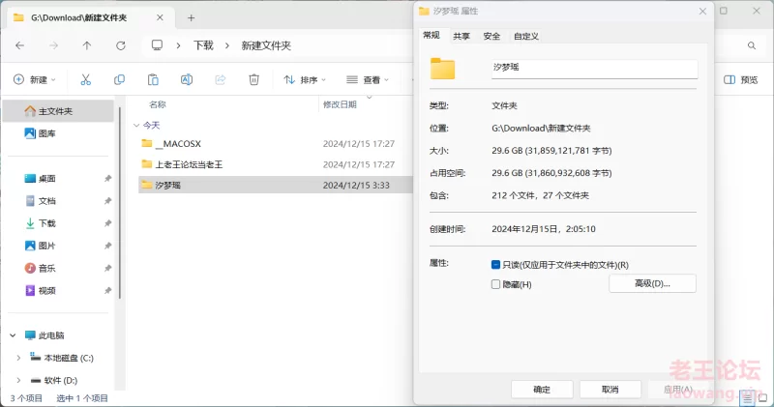Click 确定 in the properties dialog
Screen dimensions: 774x407
tap(542, 390)
